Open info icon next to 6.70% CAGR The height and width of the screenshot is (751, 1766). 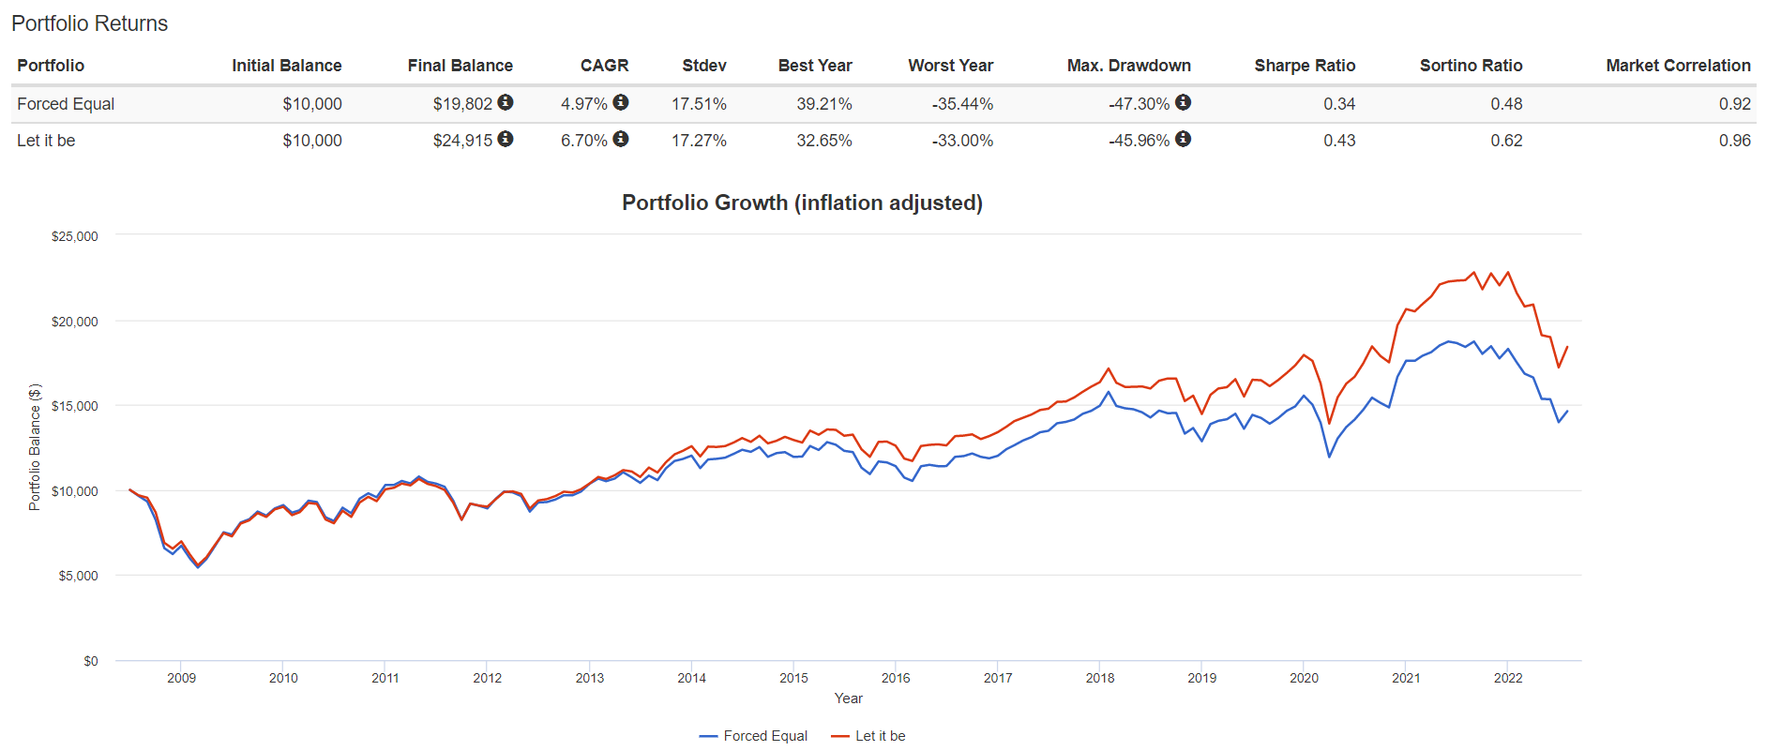(x=621, y=139)
